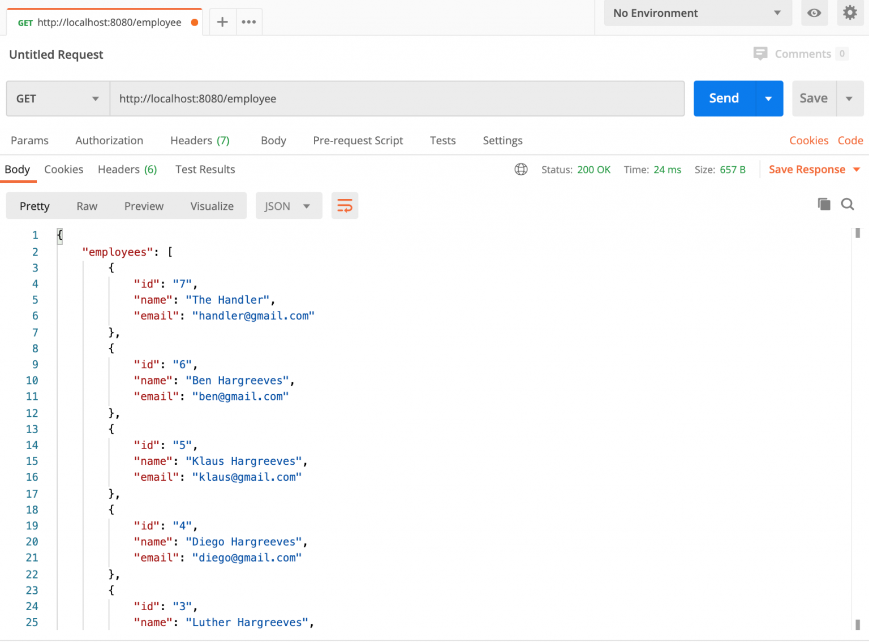
Task: Select the Pretty view mode
Action: click(x=35, y=206)
